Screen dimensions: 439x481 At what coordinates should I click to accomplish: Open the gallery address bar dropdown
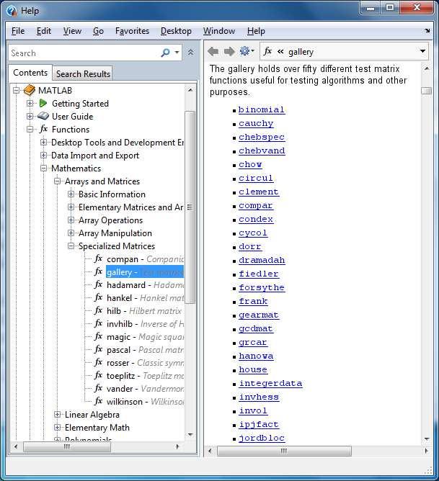point(422,51)
